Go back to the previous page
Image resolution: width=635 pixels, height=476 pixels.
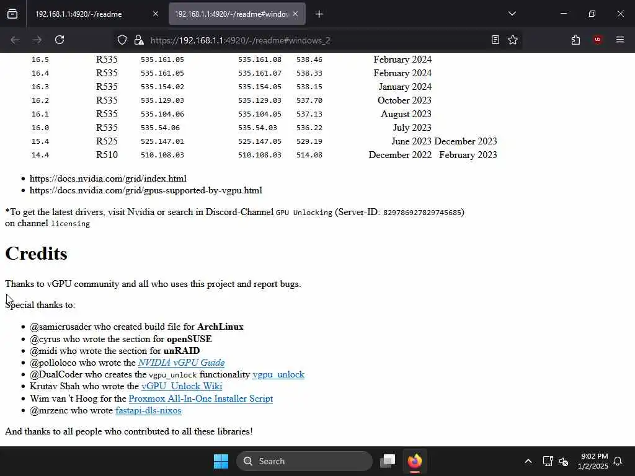point(15,40)
